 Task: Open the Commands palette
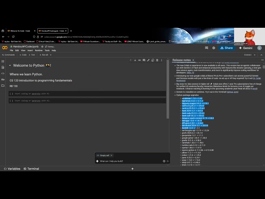pos(8,55)
